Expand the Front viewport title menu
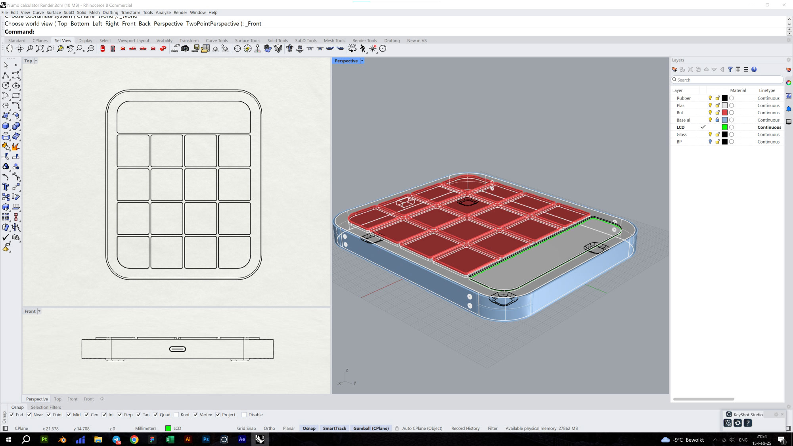The width and height of the screenshot is (793, 446). tap(38, 311)
